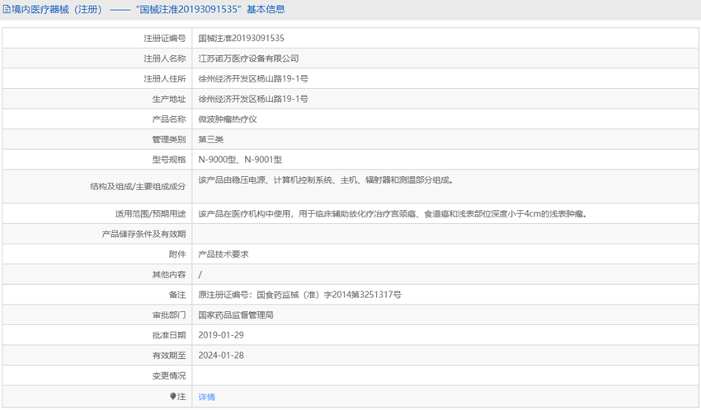Click the structure description starting 该产品由稳压电源

pos(326,180)
